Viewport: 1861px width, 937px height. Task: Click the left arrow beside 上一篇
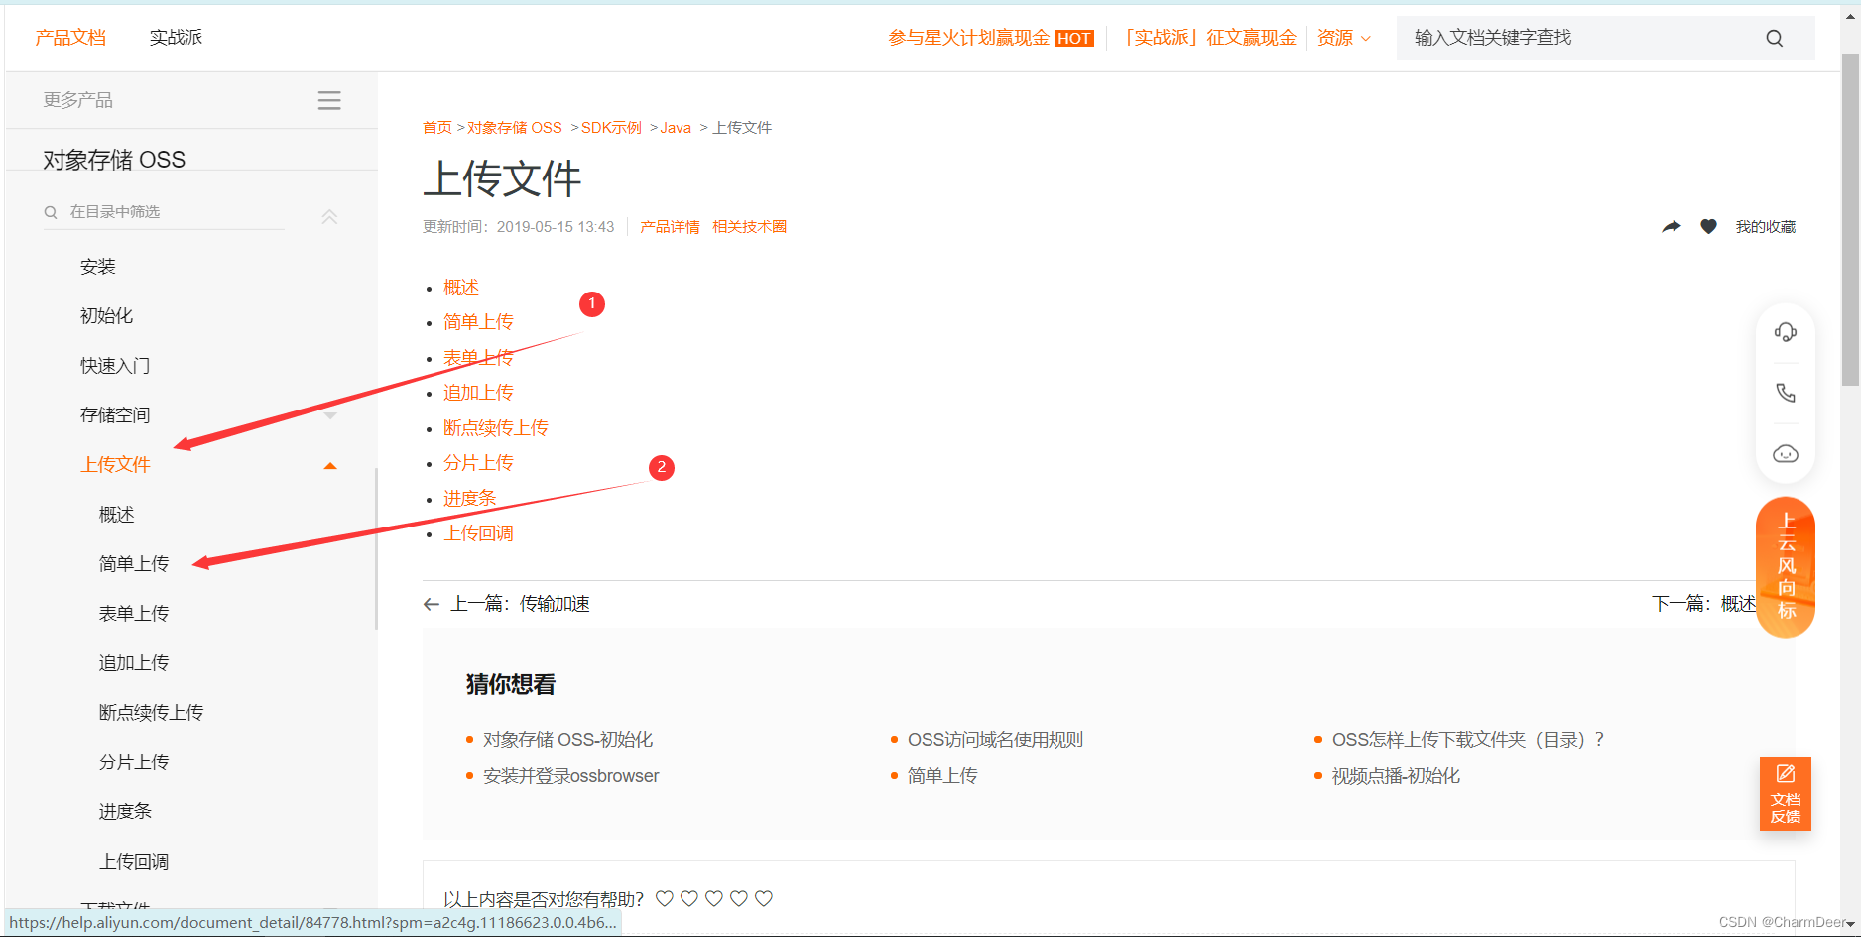431,604
